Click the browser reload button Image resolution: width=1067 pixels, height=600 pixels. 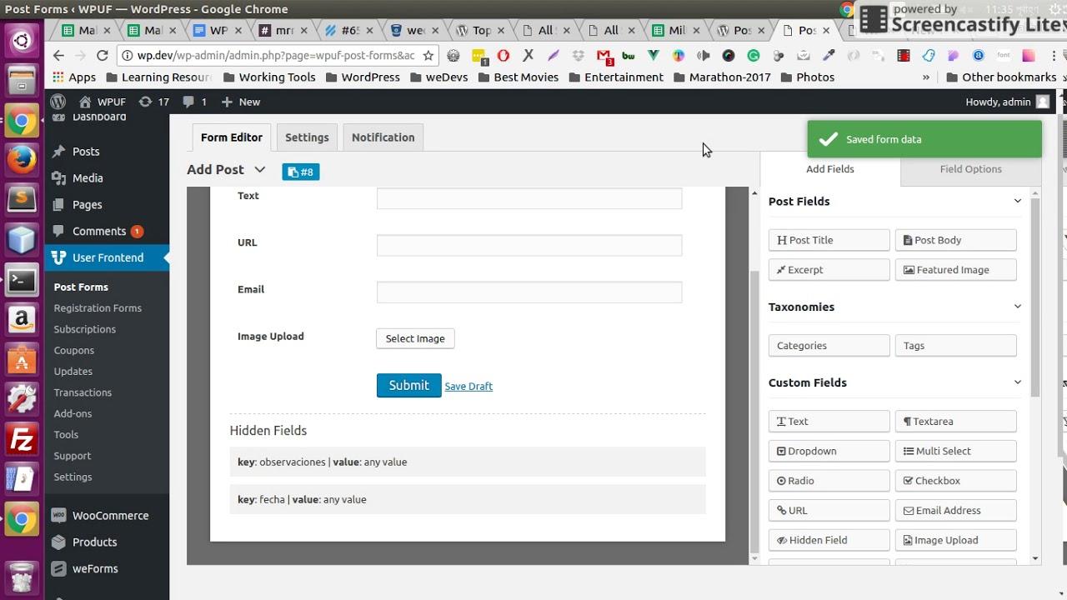pos(103,56)
